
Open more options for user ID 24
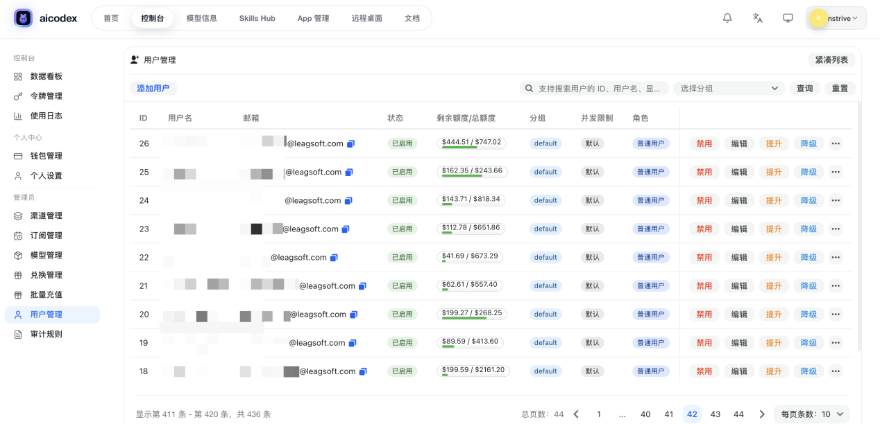836,200
